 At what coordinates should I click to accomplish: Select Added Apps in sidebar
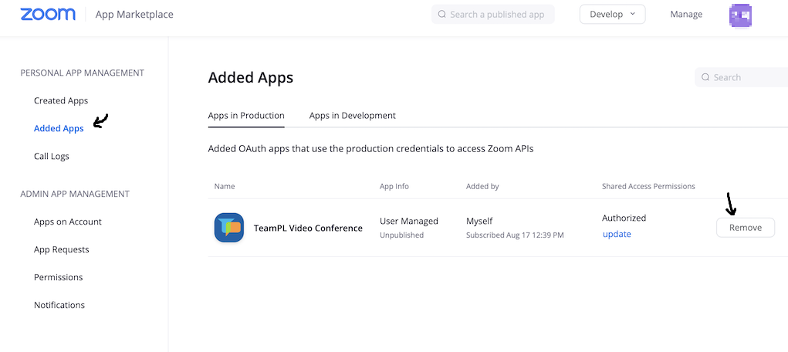click(x=59, y=128)
